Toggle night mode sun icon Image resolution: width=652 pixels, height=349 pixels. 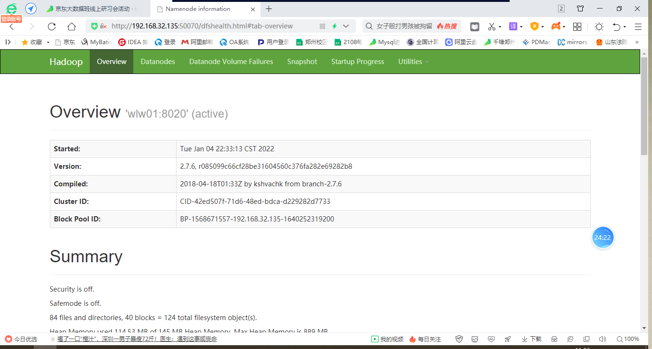[599, 27]
